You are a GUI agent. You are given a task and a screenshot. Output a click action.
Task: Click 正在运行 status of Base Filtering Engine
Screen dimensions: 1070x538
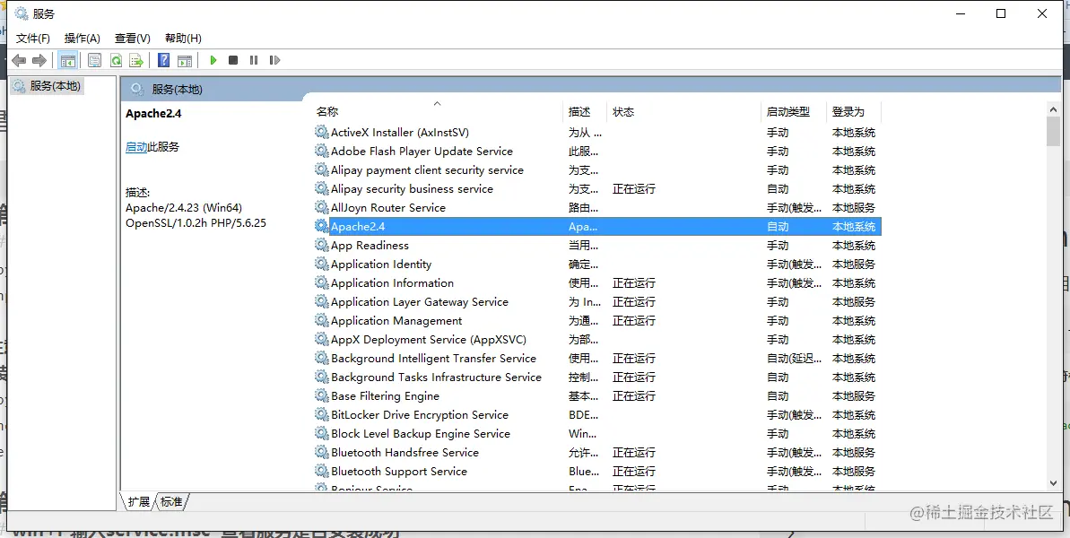pos(634,396)
